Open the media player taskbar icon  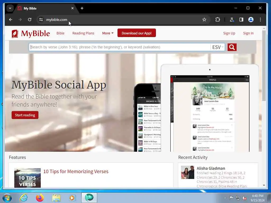tap(72, 198)
